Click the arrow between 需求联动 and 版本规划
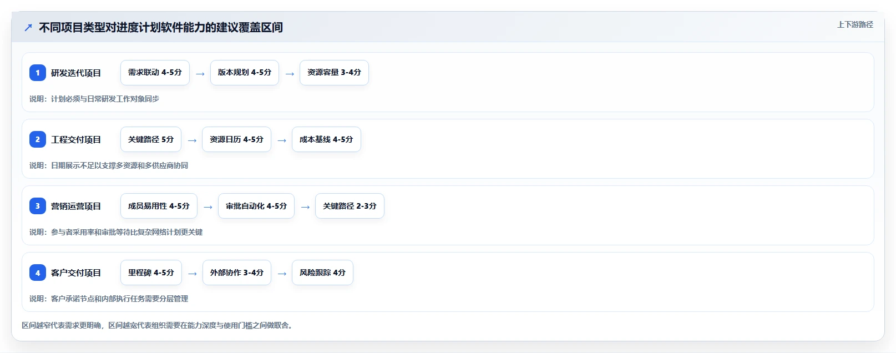Screen dimensions: 896x353 click(200, 74)
